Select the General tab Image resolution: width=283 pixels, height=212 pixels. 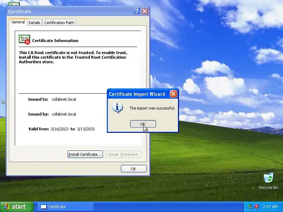(18, 22)
